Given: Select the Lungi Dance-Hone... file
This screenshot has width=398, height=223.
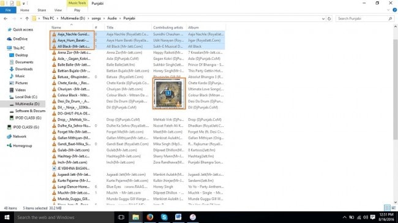Looking at the screenshot, I should pos(73,187).
